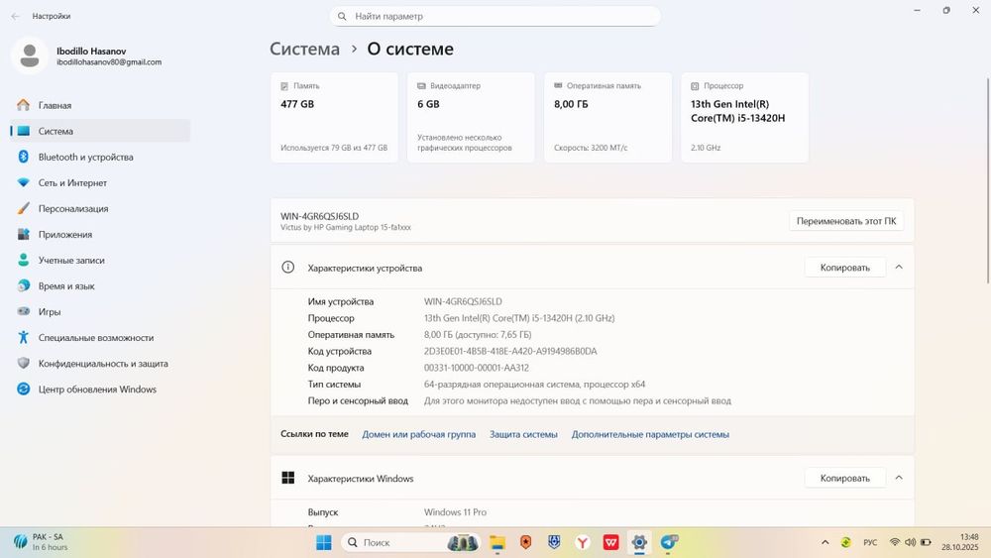Open Учетные записи person icon
The image size is (991, 558).
(24, 260)
